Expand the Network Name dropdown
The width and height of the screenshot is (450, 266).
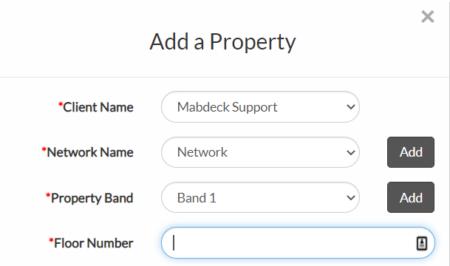260,152
